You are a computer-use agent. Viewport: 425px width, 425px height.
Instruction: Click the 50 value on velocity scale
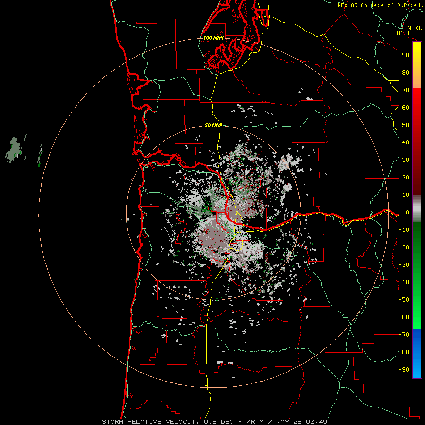[406, 125]
